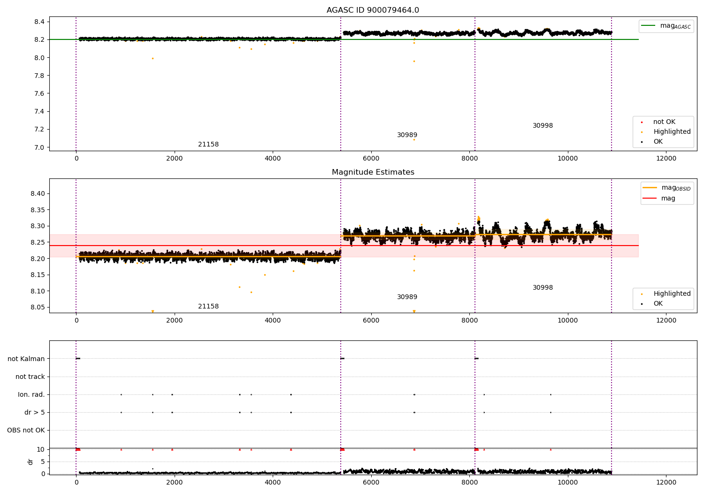Select the 'Ion. rad.' axis label
Screen dimensions: 704x493
pyautogui.click(x=31, y=394)
